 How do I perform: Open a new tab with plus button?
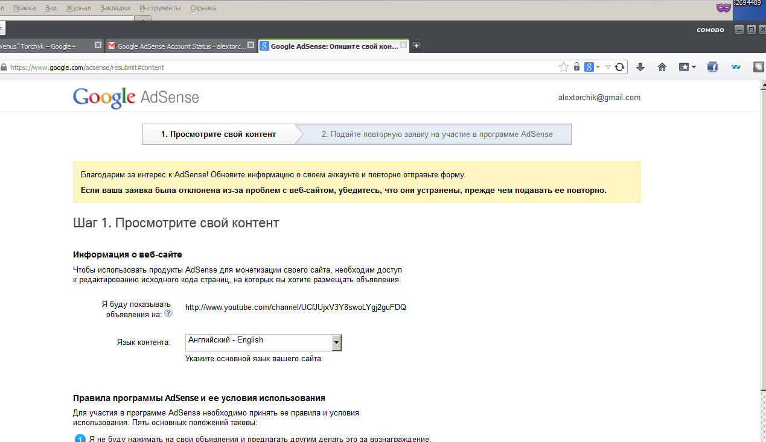pos(417,46)
